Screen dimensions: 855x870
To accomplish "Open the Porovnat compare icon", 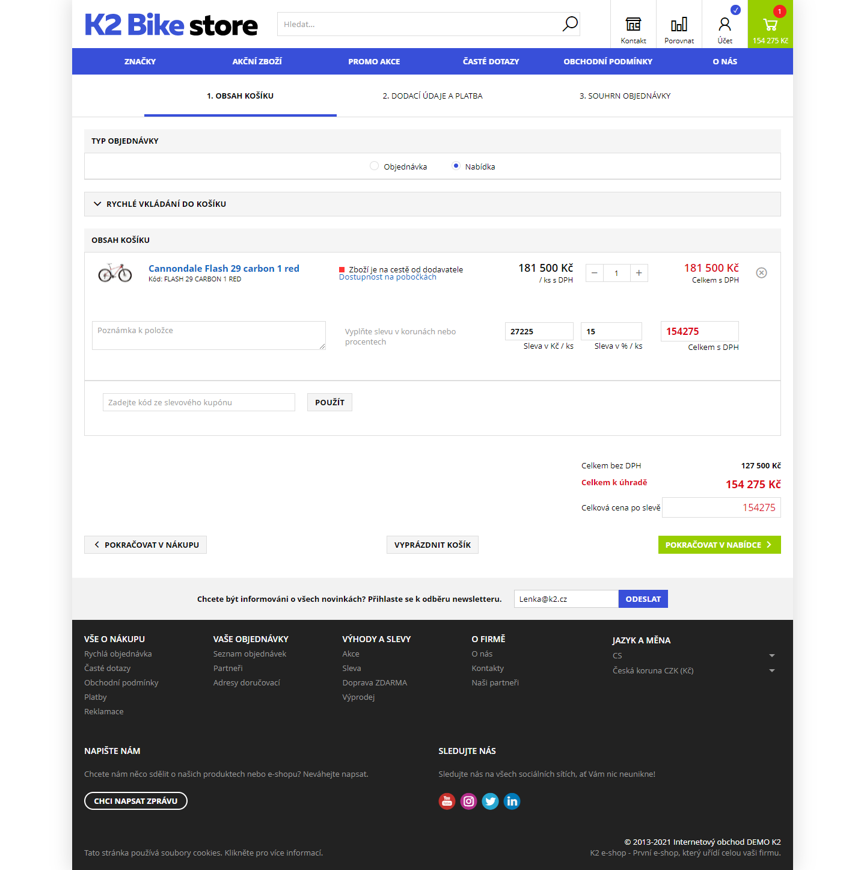I will click(x=679, y=24).
